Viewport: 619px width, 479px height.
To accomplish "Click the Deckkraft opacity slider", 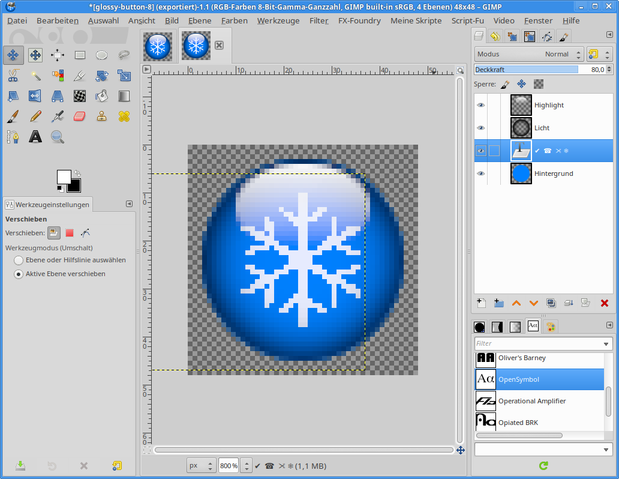I will (526, 70).
